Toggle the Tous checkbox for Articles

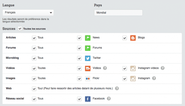tap(34, 38)
